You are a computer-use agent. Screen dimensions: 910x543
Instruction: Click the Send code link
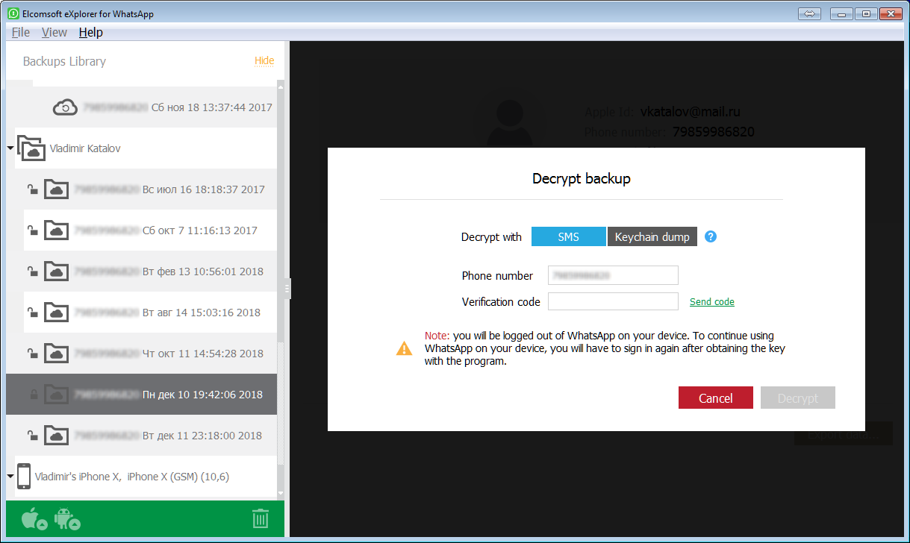pyautogui.click(x=712, y=302)
